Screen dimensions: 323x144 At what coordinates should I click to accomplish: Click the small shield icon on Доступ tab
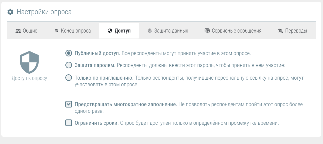tap(109, 31)
